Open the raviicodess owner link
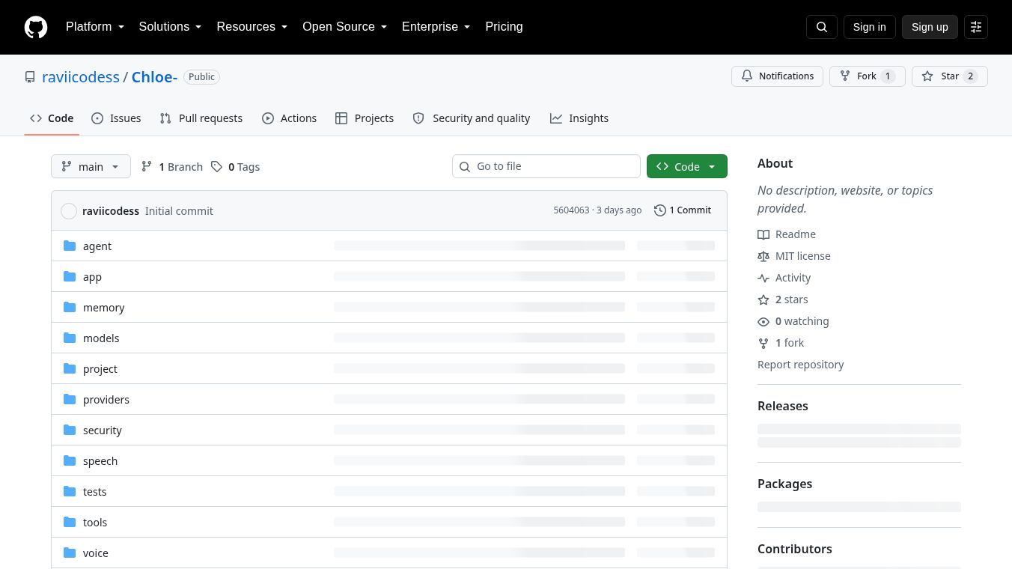The height and width of the screenshot is (569, 1012). click(81, 77)
